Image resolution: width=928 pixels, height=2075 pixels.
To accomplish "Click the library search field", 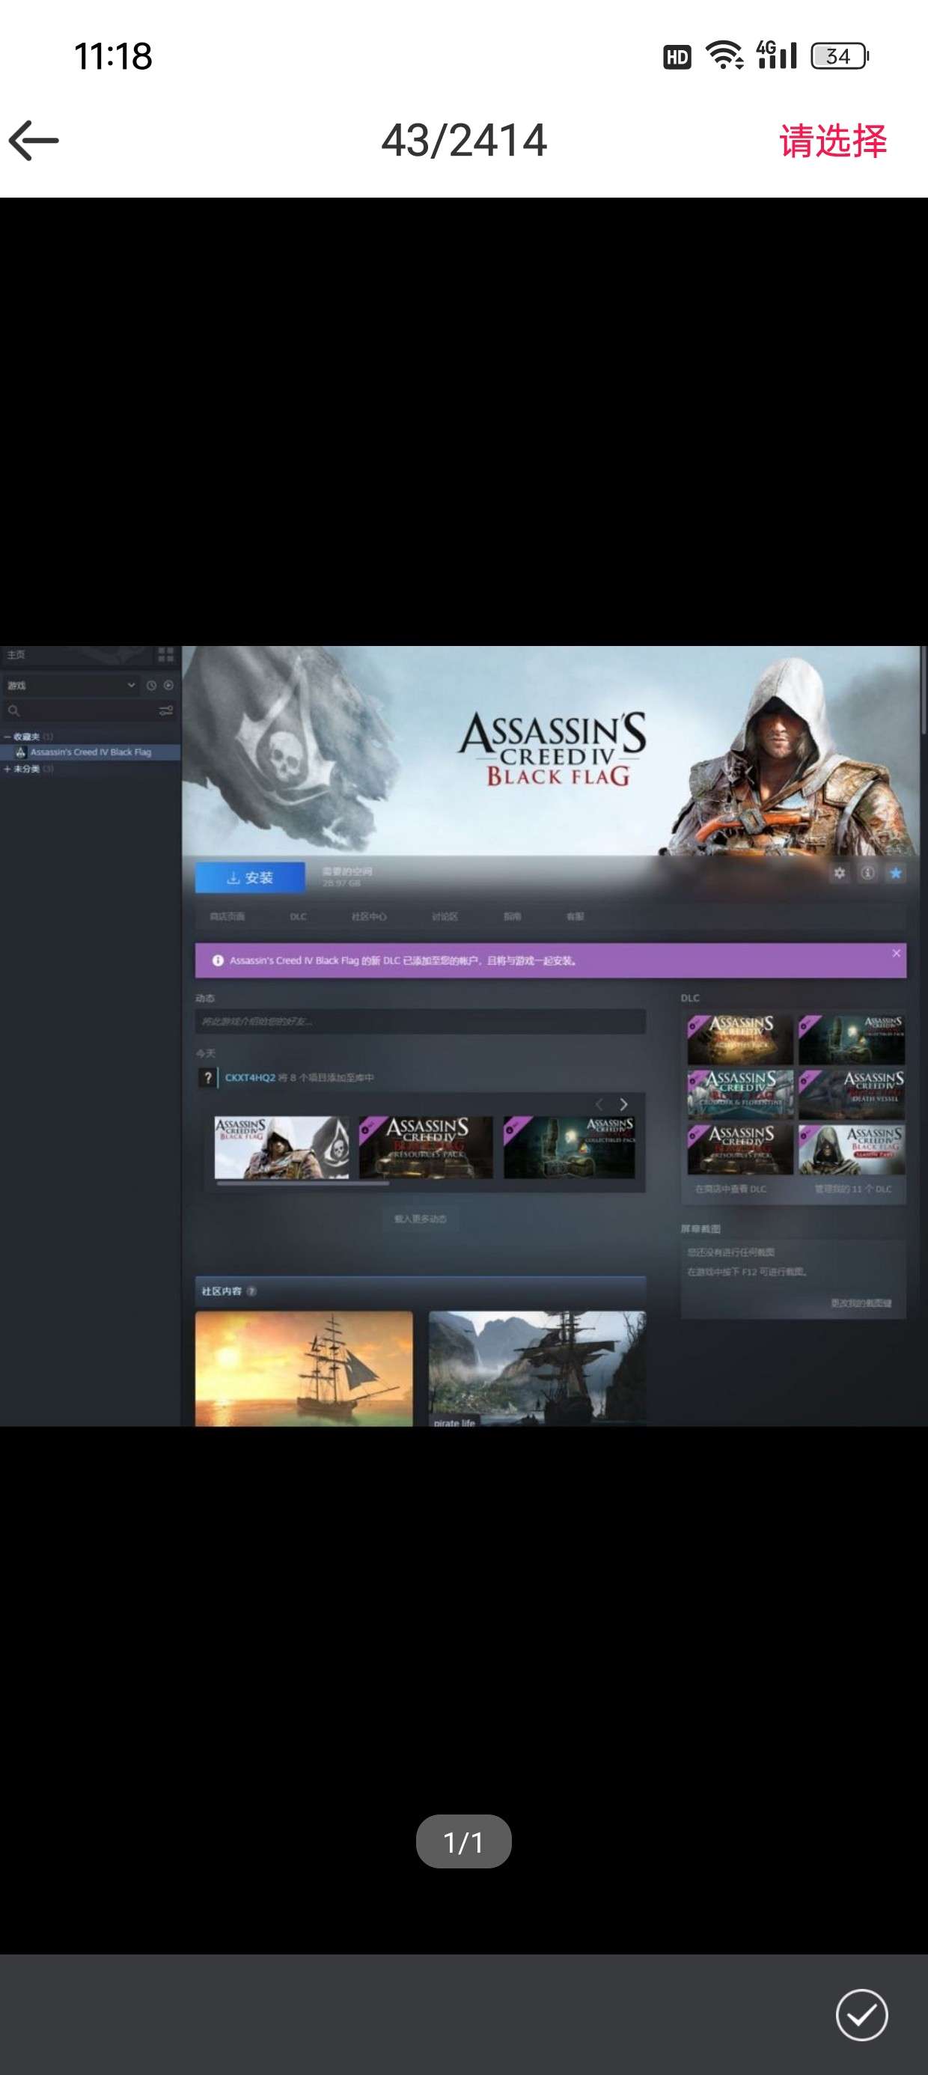I will click(88, 710).
